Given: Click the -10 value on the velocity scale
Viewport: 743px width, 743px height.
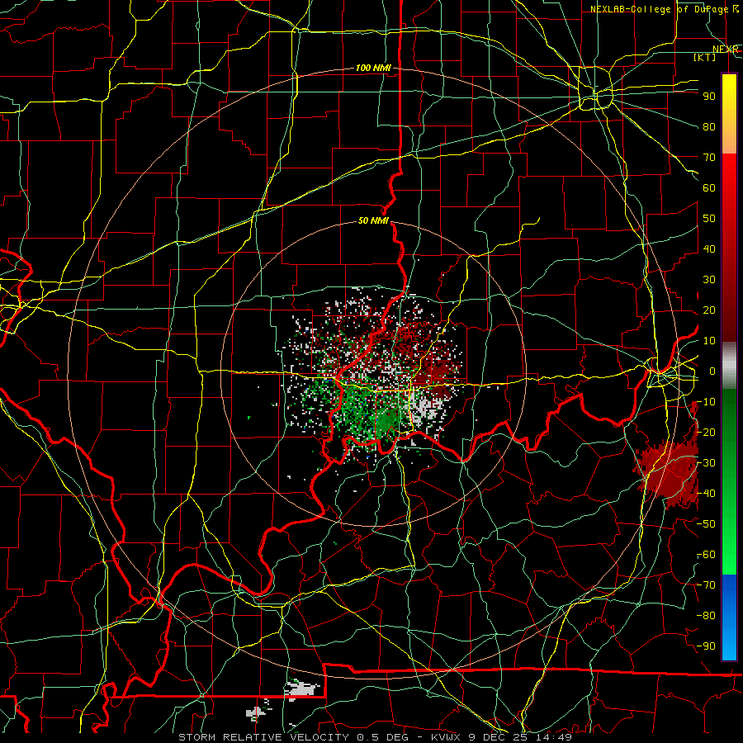Looking at the screenshot, I should click(x=706, y=402).
